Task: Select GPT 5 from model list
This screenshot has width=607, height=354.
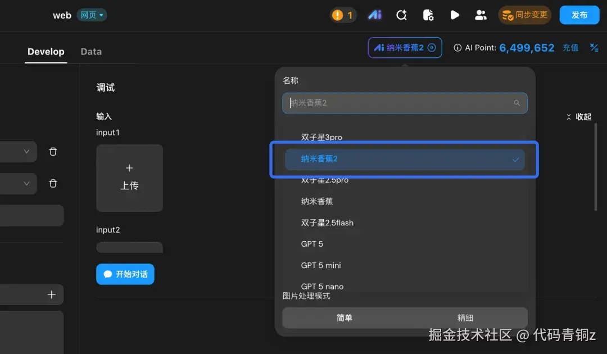Action: coord(312,244)
